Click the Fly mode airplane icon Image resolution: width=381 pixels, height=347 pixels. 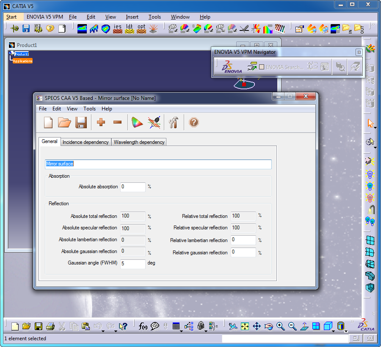coord(233,326)
